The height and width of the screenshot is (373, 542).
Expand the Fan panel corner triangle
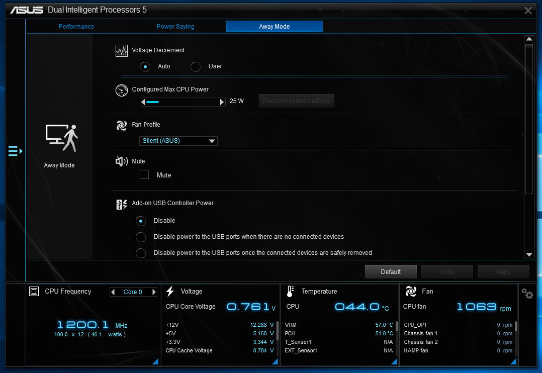(x=513, y=361)
